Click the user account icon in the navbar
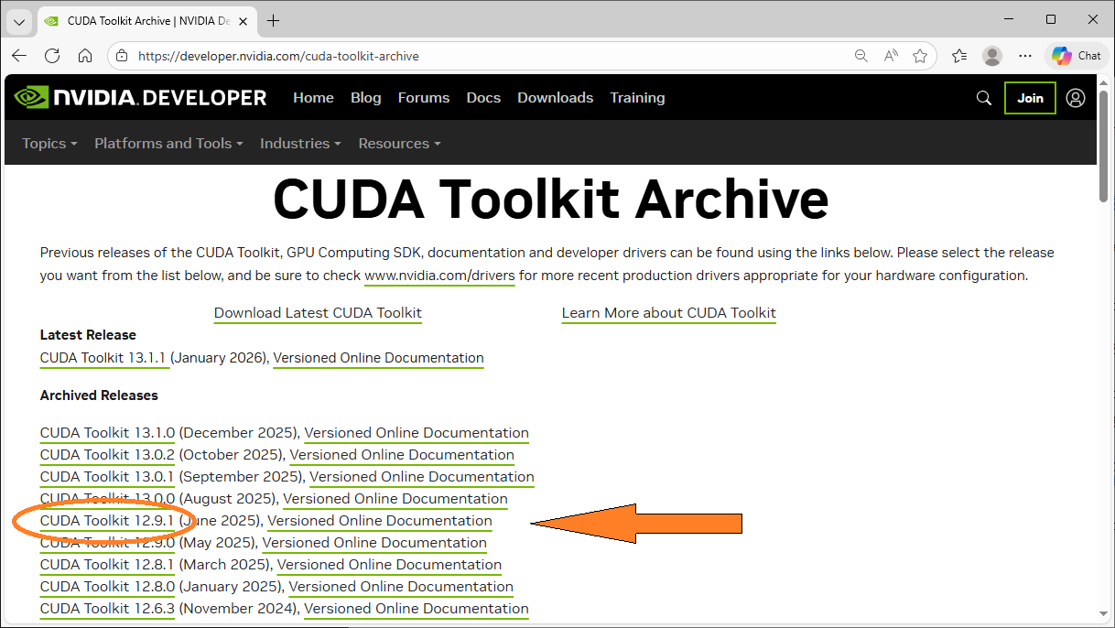The width and height of the screenshot is (1115, 628). click(x=1075, y=97)
